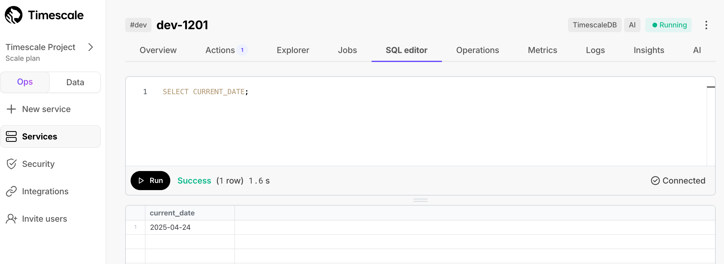Click the New service plus icon

click(x=11, y=109)
